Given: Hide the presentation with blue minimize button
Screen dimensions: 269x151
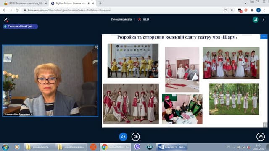Looking at the screenshot, I should [264, 37].
